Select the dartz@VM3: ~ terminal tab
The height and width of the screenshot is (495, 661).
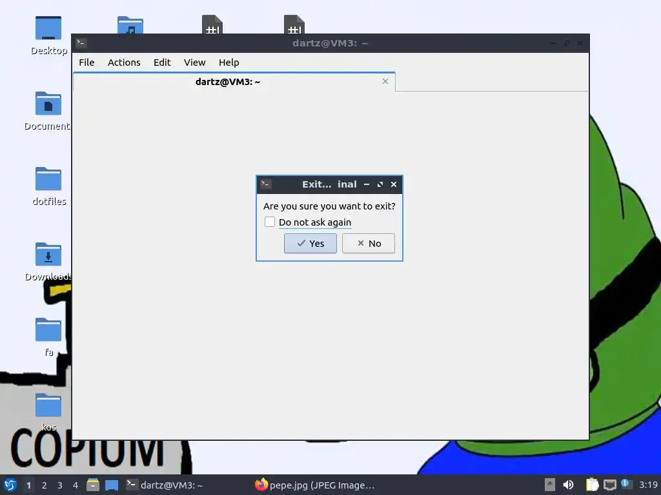point(234,82)
